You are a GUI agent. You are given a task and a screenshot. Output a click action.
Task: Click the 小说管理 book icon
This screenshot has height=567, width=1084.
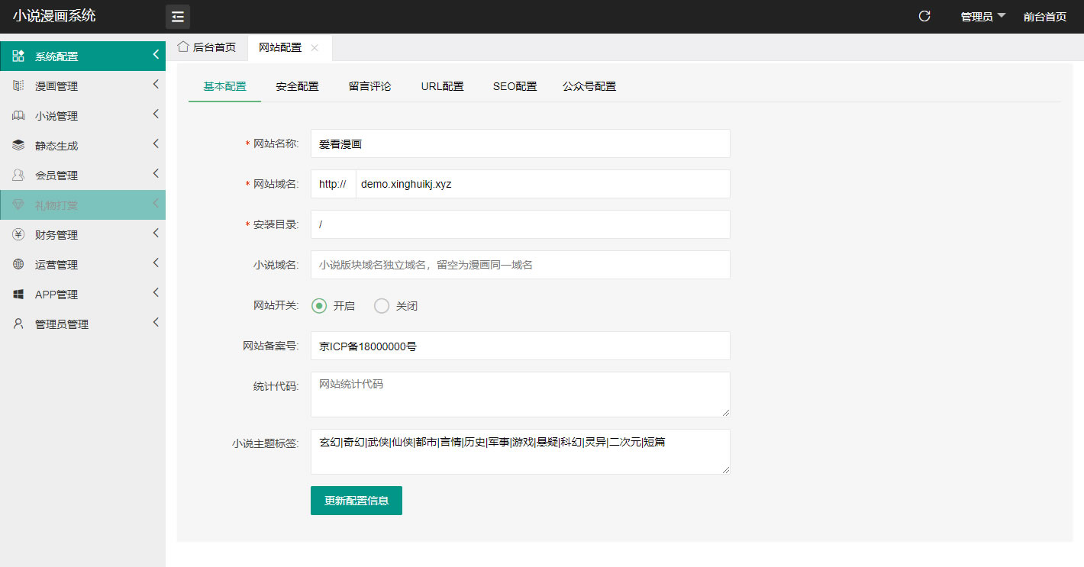(x=18, y=115)
